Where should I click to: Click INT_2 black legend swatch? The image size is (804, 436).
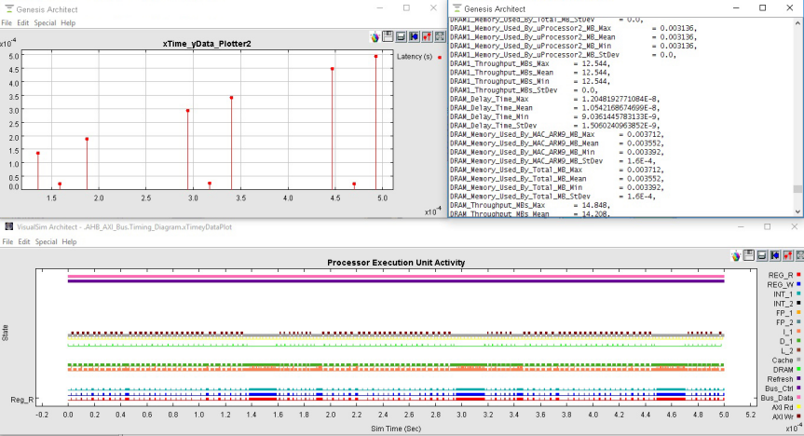[798, 303]
